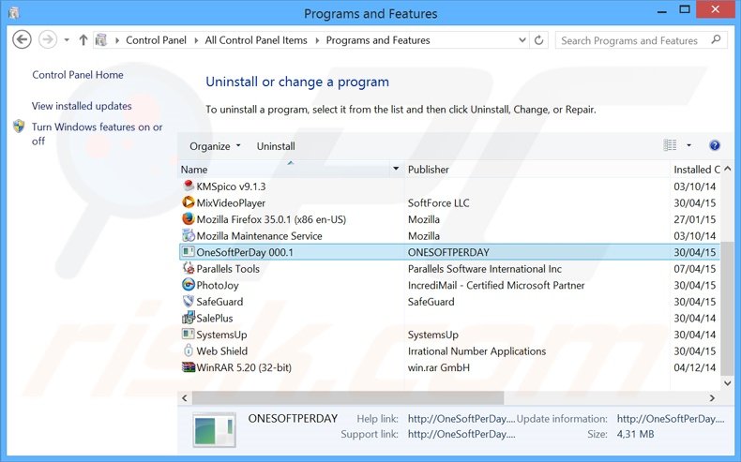
Task: Select the KMSpico v9.1.3 icon
Action: pyautogui.click(x=189, y=186)
